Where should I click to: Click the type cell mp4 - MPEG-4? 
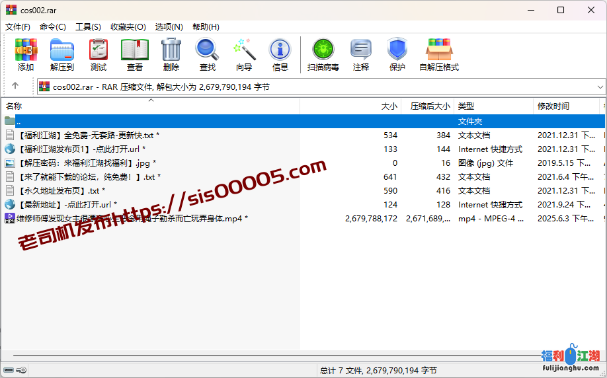pyautogui.click(x=491, y=219)
